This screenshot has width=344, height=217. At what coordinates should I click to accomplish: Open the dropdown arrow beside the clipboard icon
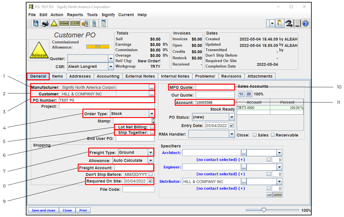[x=272, y=23]
